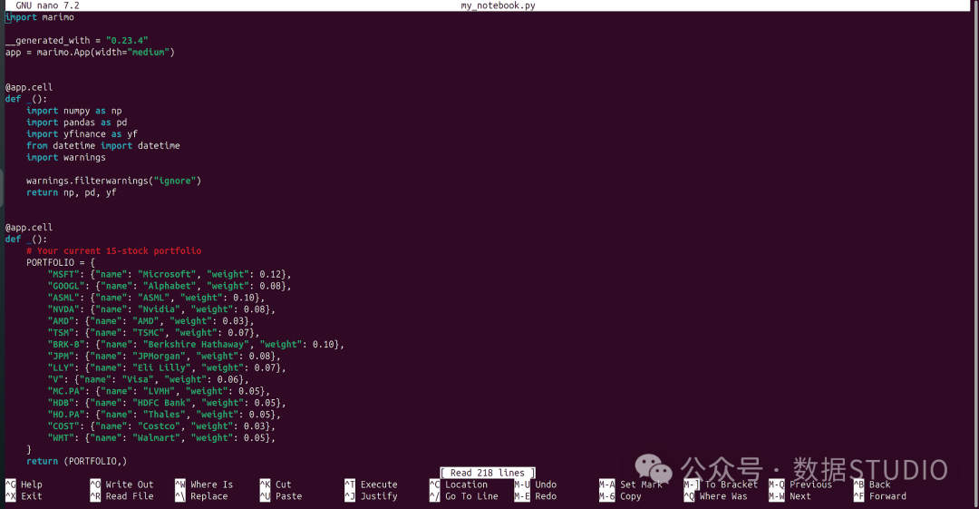Click the 'import numpy as np' line
The image size is (979, 509).
point(73,111)
